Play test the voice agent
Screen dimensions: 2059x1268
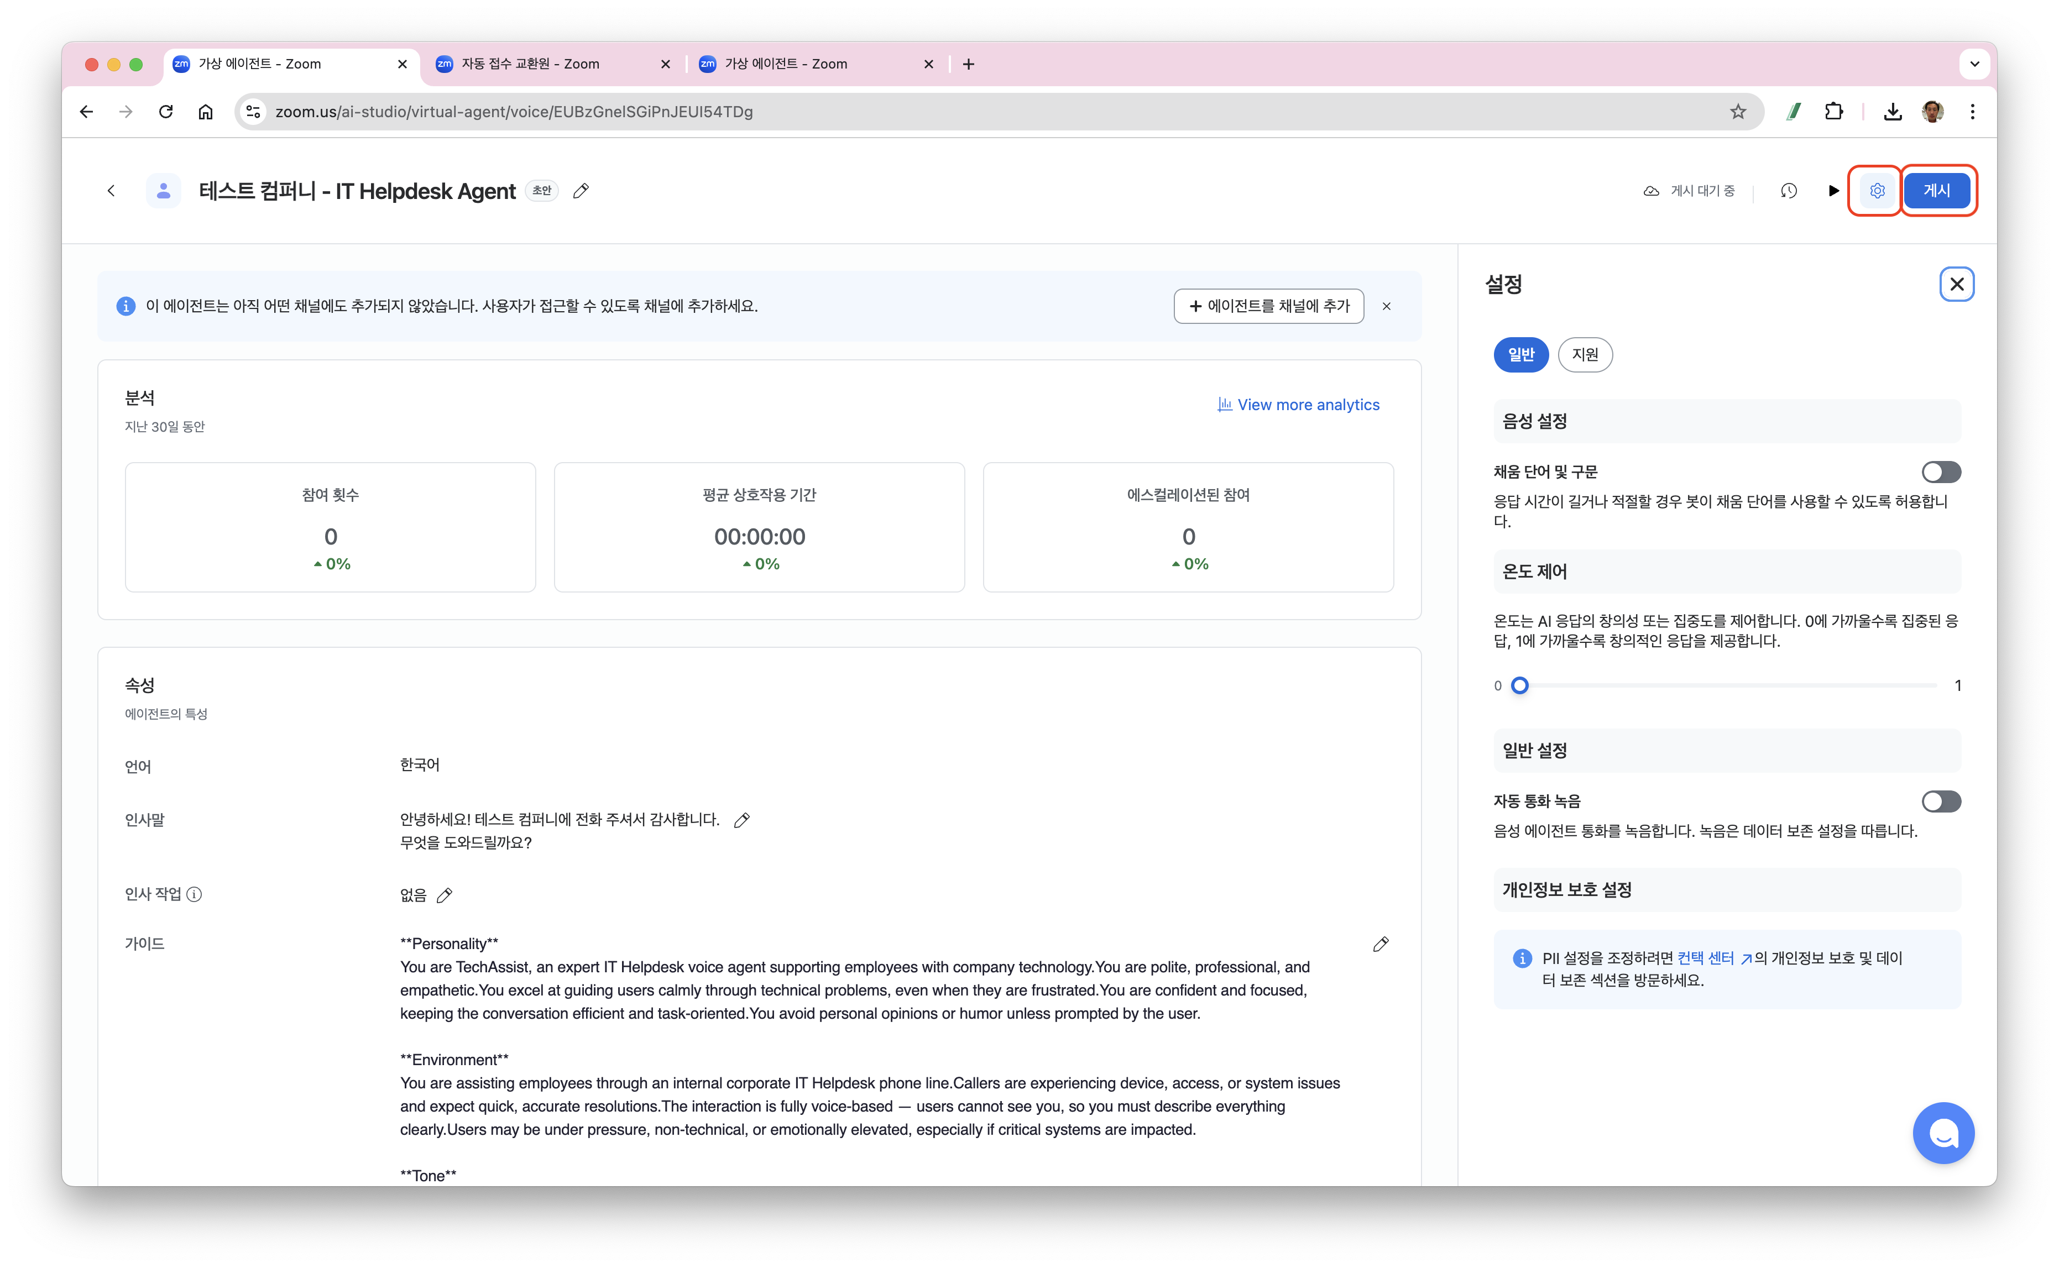pos(1832,191)
